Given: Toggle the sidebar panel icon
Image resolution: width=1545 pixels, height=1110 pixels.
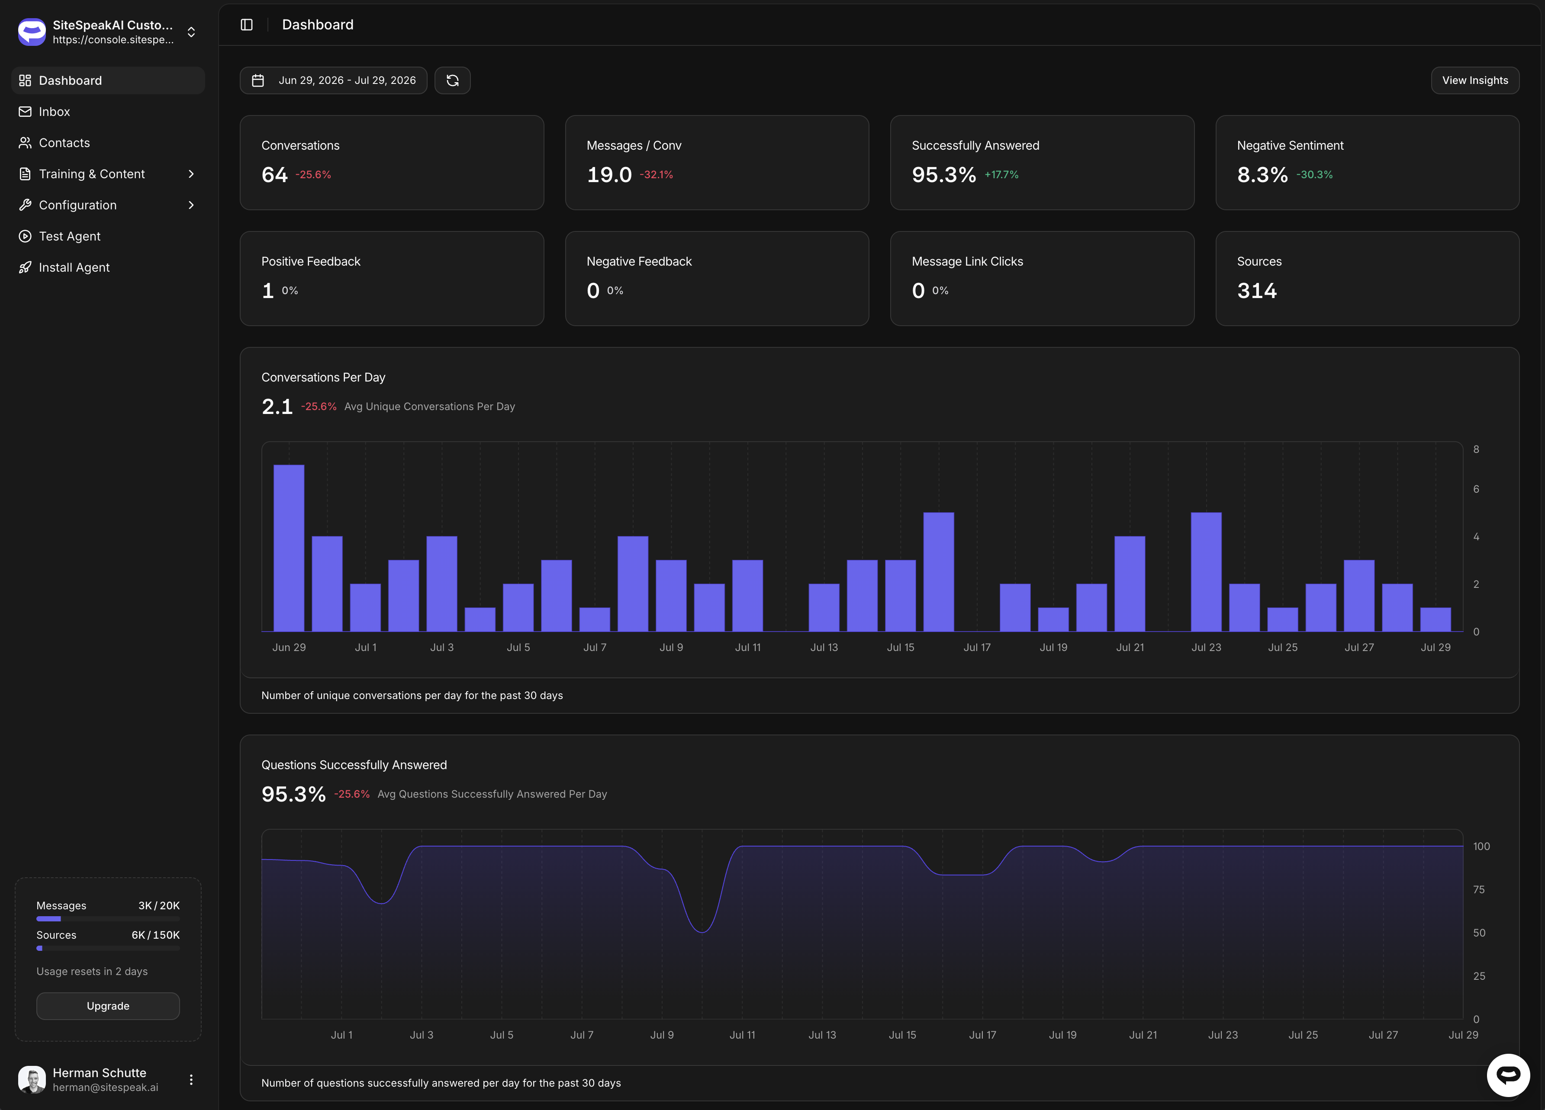Looking at the screenshot, I should [247, 25].
